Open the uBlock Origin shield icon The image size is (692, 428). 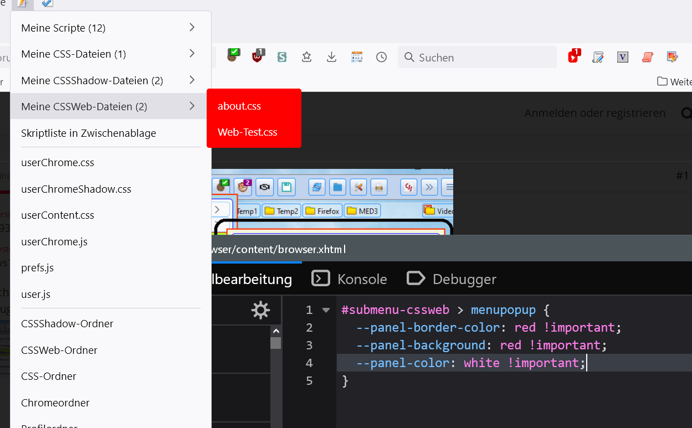(258, 56)
